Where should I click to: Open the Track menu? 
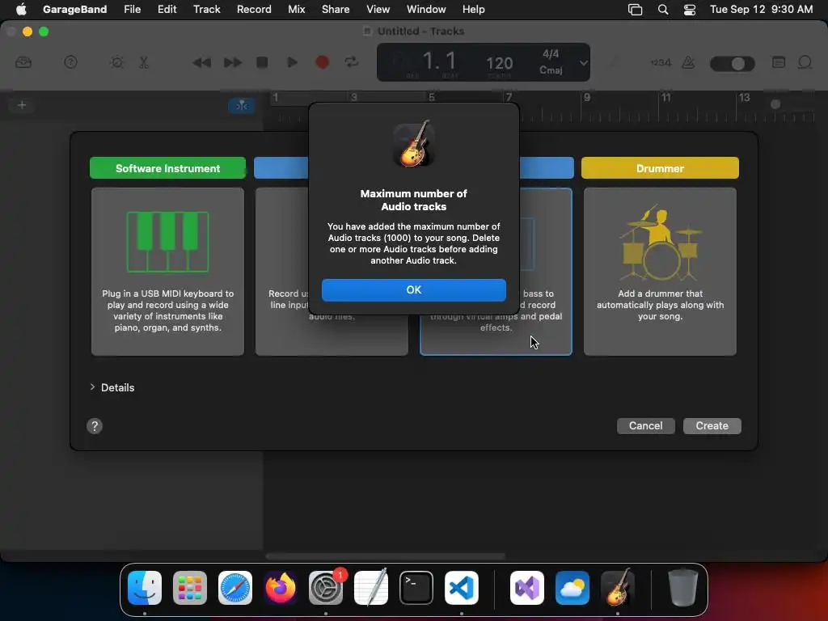pos(206,9)
